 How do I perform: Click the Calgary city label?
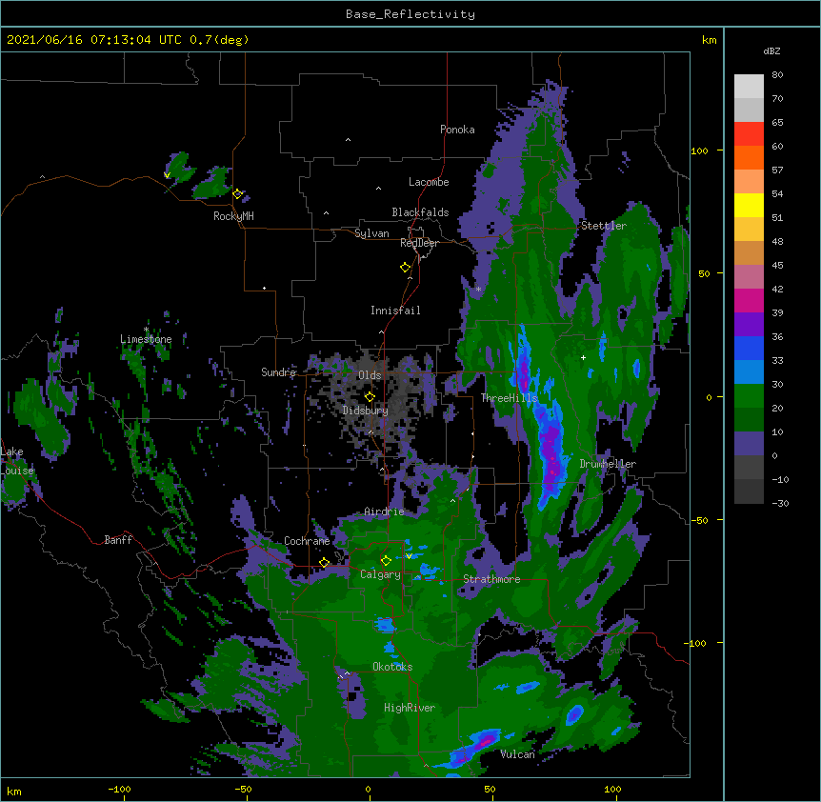380,574
